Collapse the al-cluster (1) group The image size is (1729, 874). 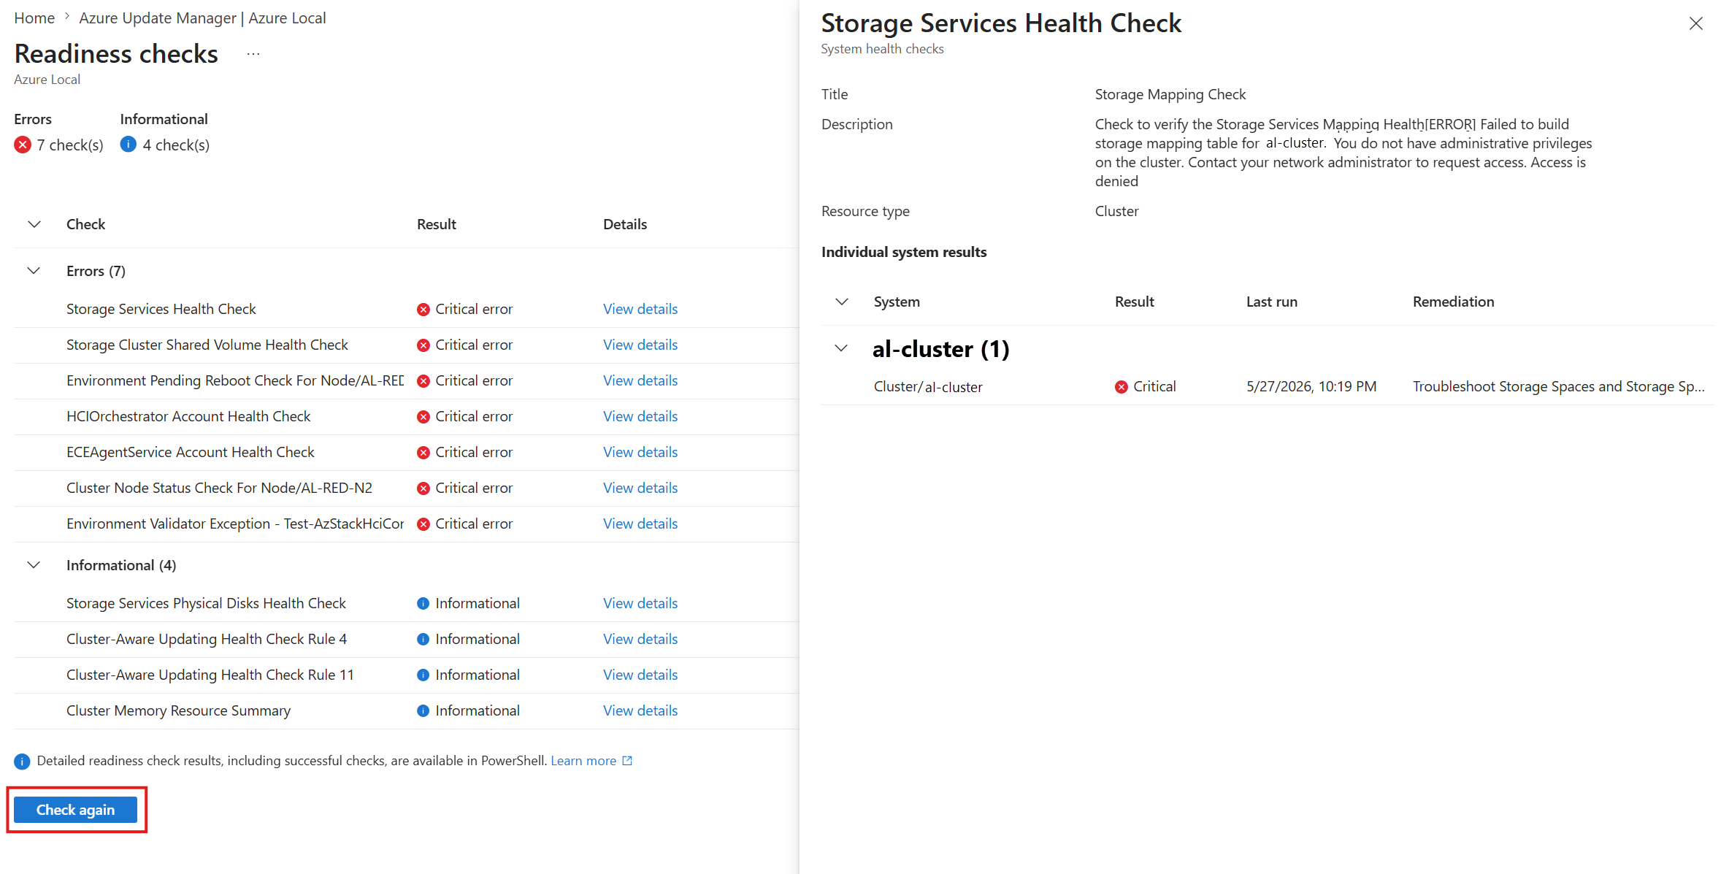click(x=841, y=348)
